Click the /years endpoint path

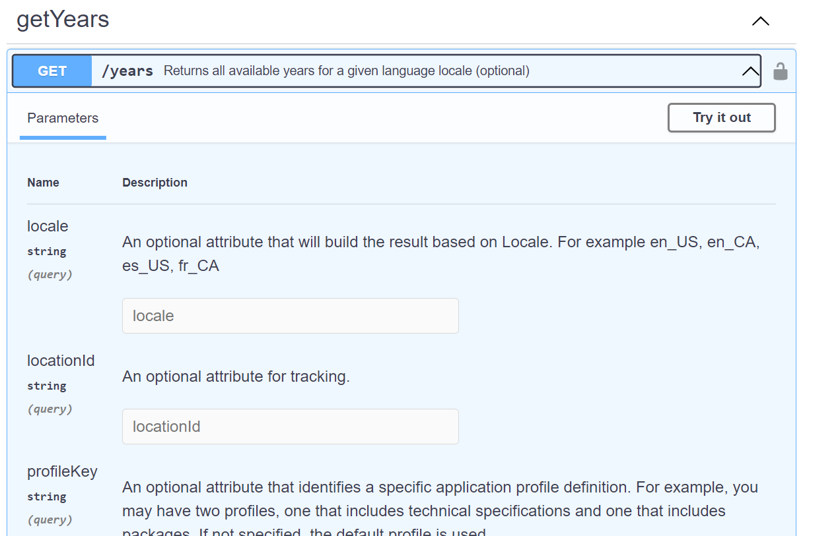point(127,71)
